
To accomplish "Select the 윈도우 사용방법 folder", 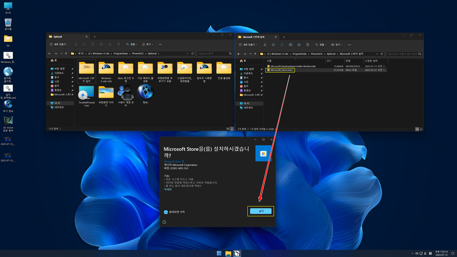I will click(204, 71).
